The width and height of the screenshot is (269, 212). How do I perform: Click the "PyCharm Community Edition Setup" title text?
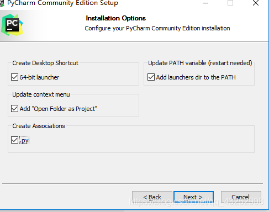click(x=62, y=3)
